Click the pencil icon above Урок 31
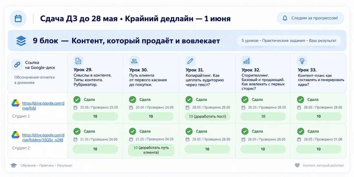354x177 pixels. (190, 61)
